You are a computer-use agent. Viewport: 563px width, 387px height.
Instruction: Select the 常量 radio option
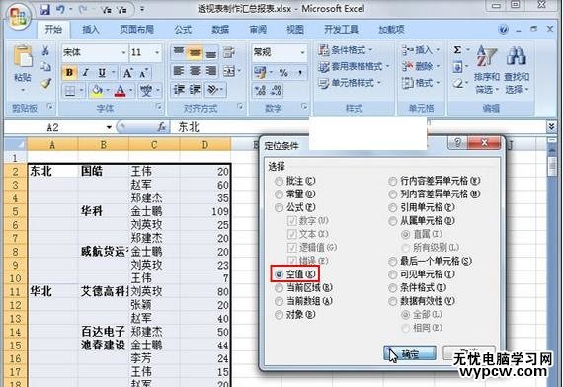coord(279,194)
